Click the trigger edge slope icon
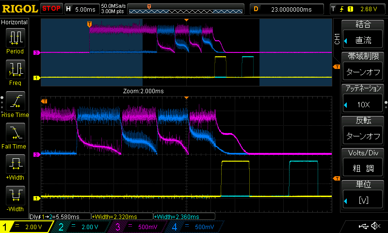 342,9
